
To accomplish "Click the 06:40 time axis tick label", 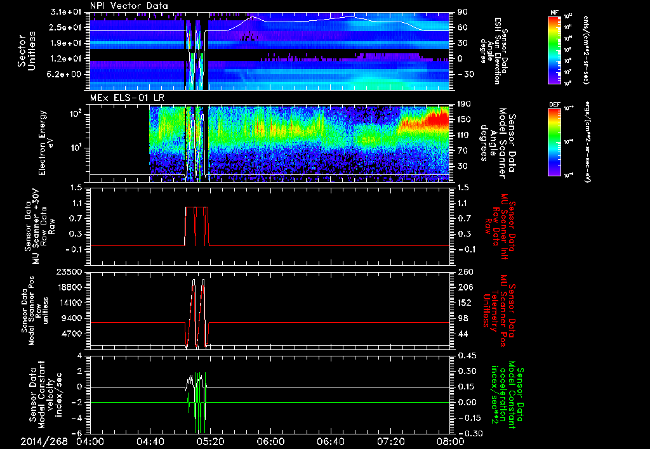I will pos(329,441).
